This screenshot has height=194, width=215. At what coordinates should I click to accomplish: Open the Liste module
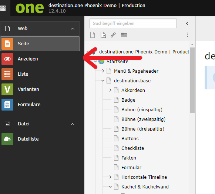click(x=40, y=74)
